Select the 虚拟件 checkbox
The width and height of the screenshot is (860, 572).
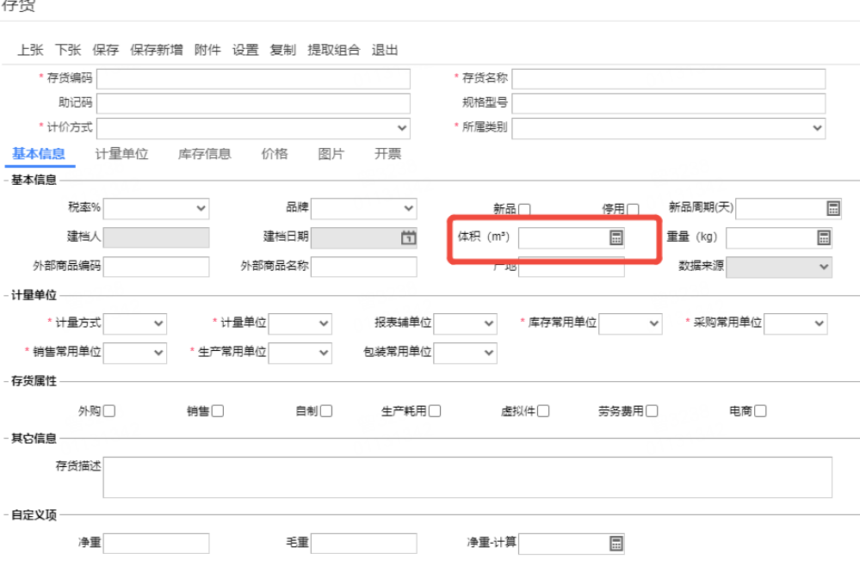click(x=543, y=411)
